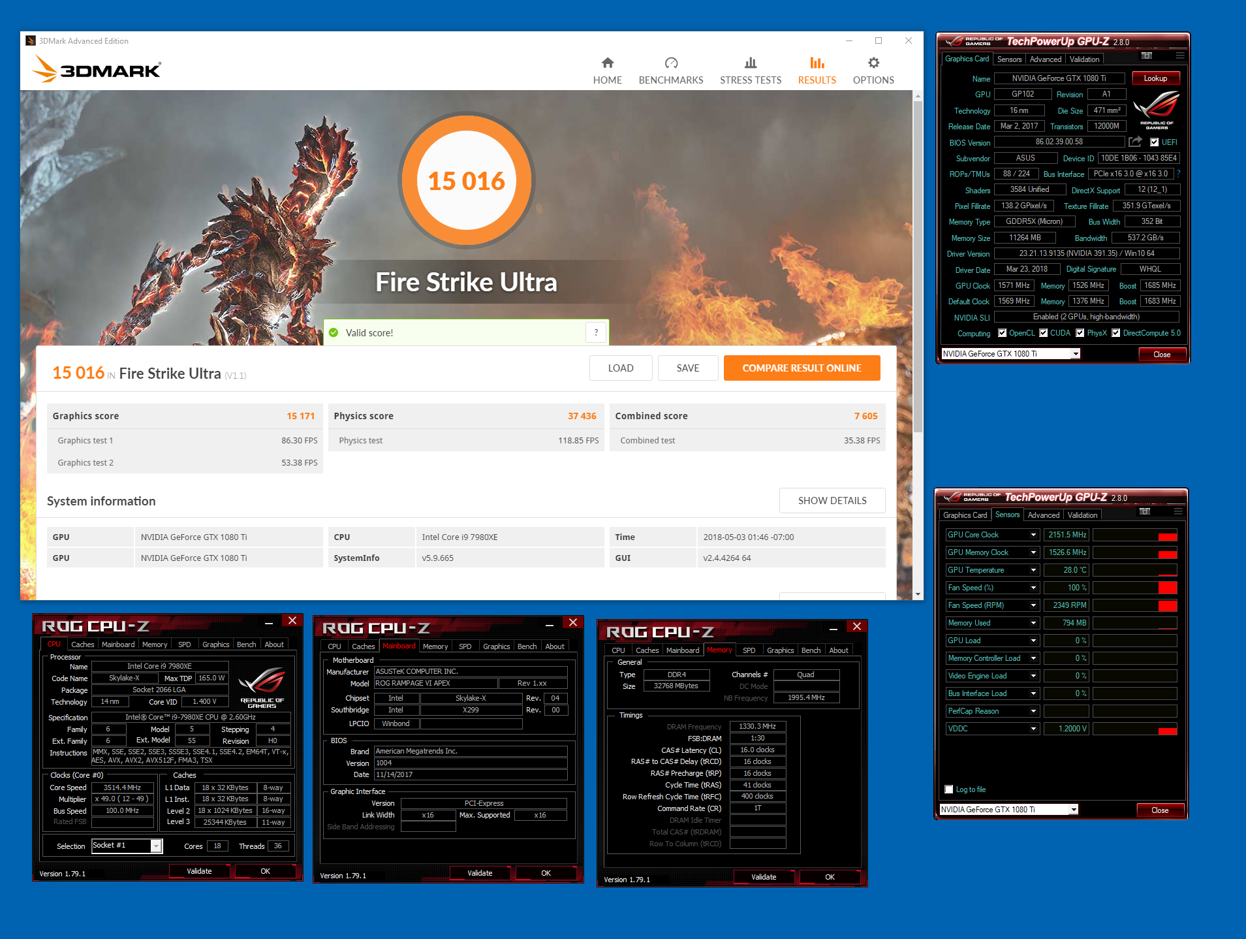
Task: Click the question mark beside Valid score
Action: coord(596,332)
